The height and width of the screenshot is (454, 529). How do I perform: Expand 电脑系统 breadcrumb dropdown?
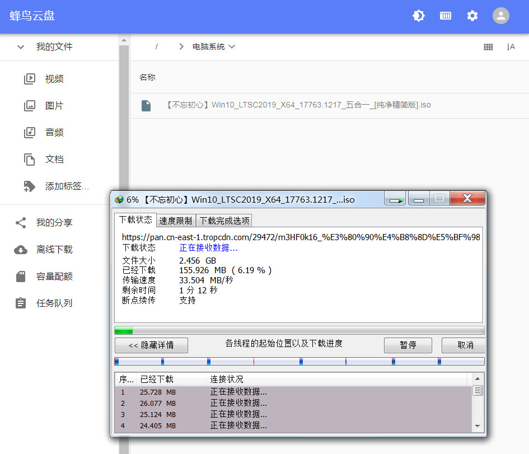213,46
